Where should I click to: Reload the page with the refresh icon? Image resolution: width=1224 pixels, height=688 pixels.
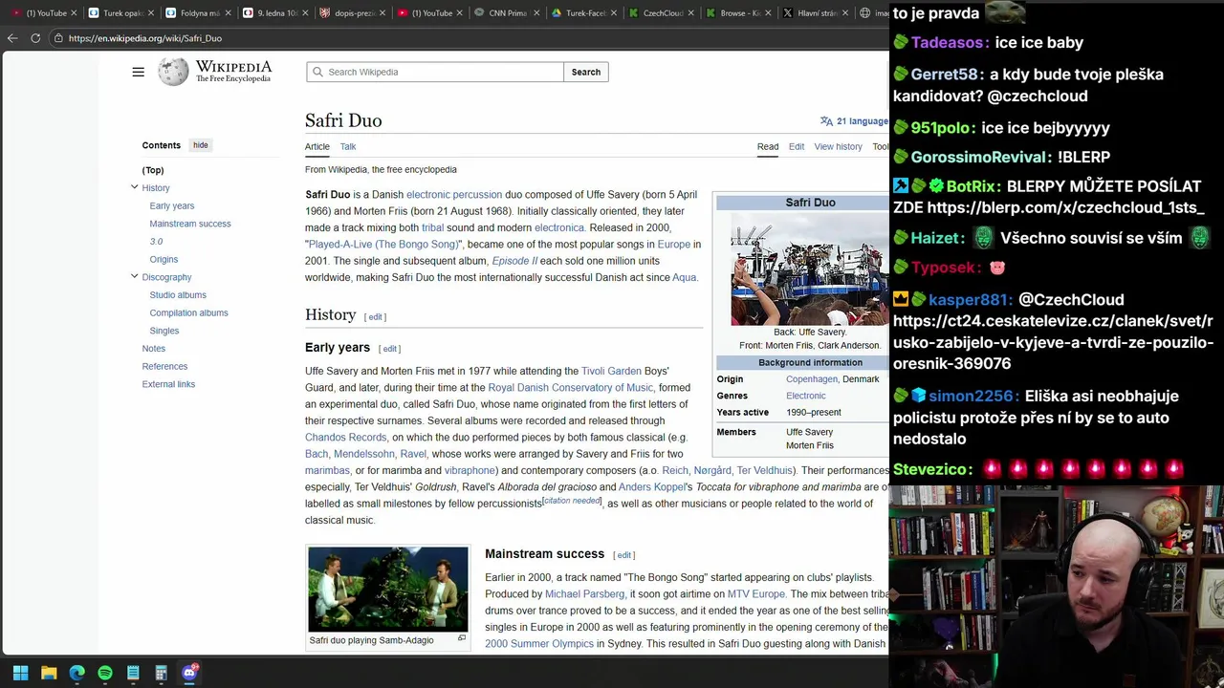coord(35,38)
